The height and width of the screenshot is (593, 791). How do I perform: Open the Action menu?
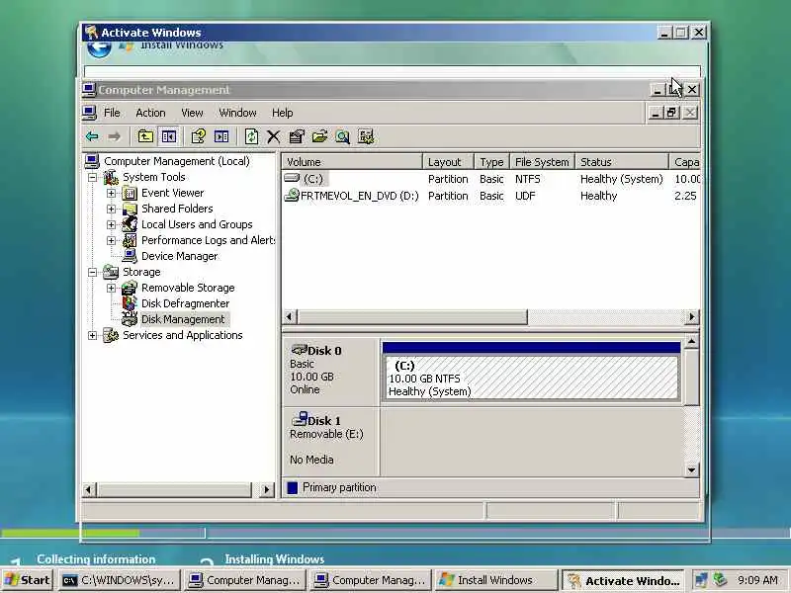point(150,113)
